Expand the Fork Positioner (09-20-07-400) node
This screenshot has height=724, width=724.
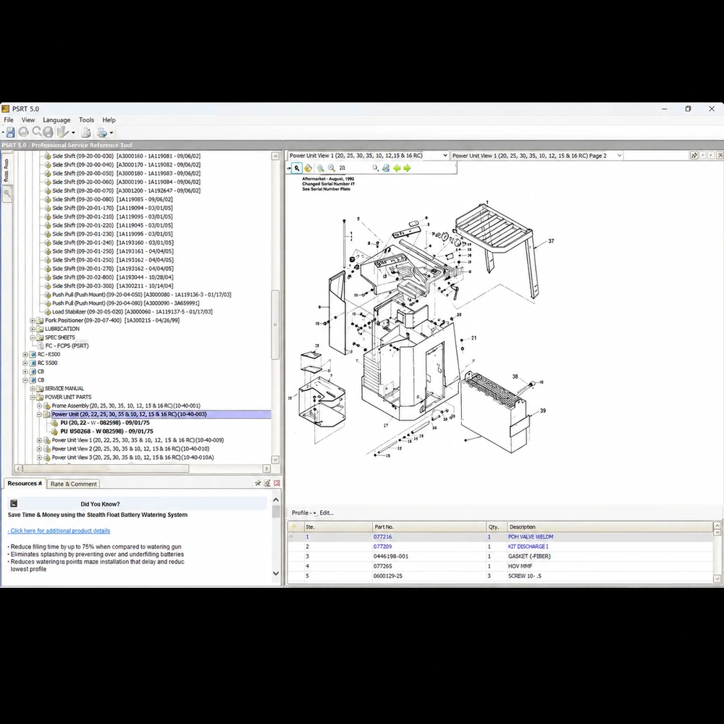[x=33, y=321]
